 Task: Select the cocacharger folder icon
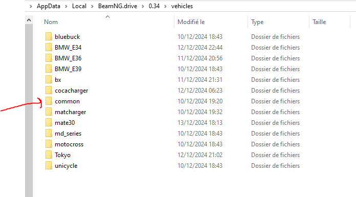point(49,90)
